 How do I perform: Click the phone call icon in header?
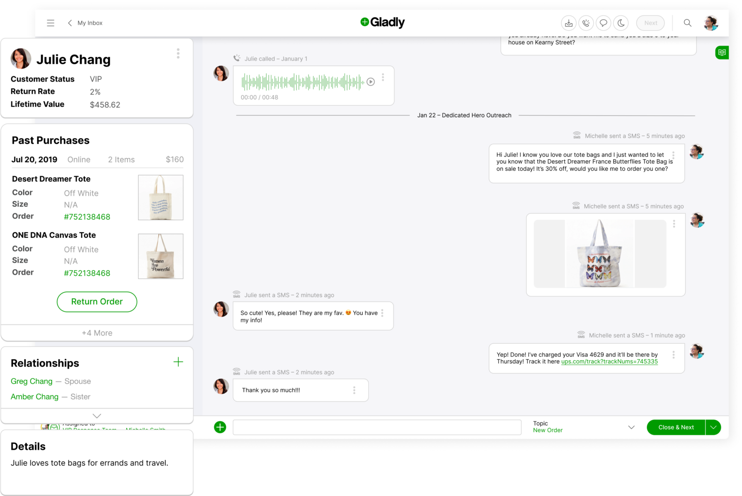pos(586,23)
